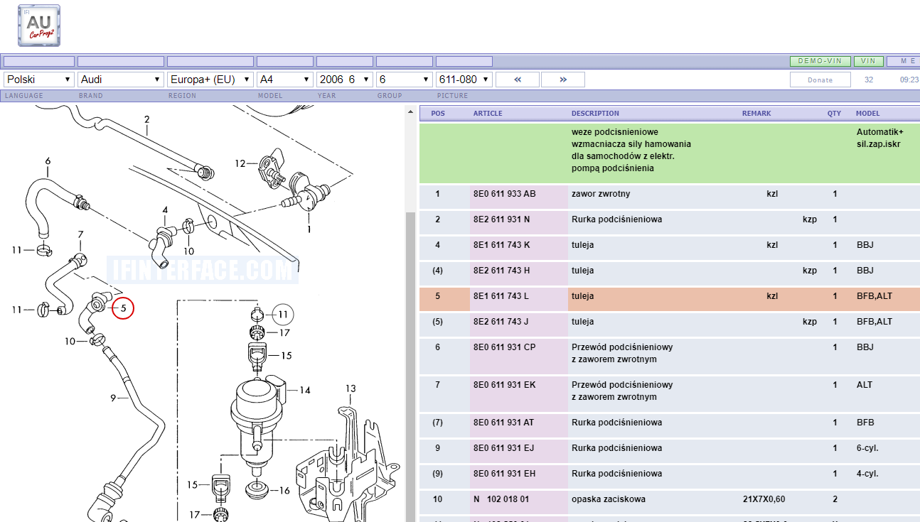Open the Model dropdown showing A4
The height and width of the screenshot is (522, 920).
[285, 80]
